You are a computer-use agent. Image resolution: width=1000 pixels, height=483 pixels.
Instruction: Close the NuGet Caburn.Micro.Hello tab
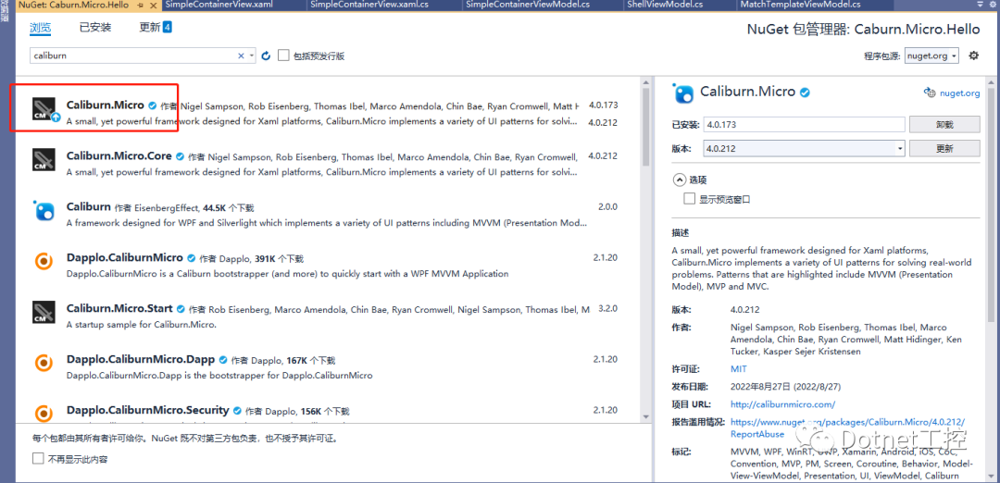coord(153,6)
